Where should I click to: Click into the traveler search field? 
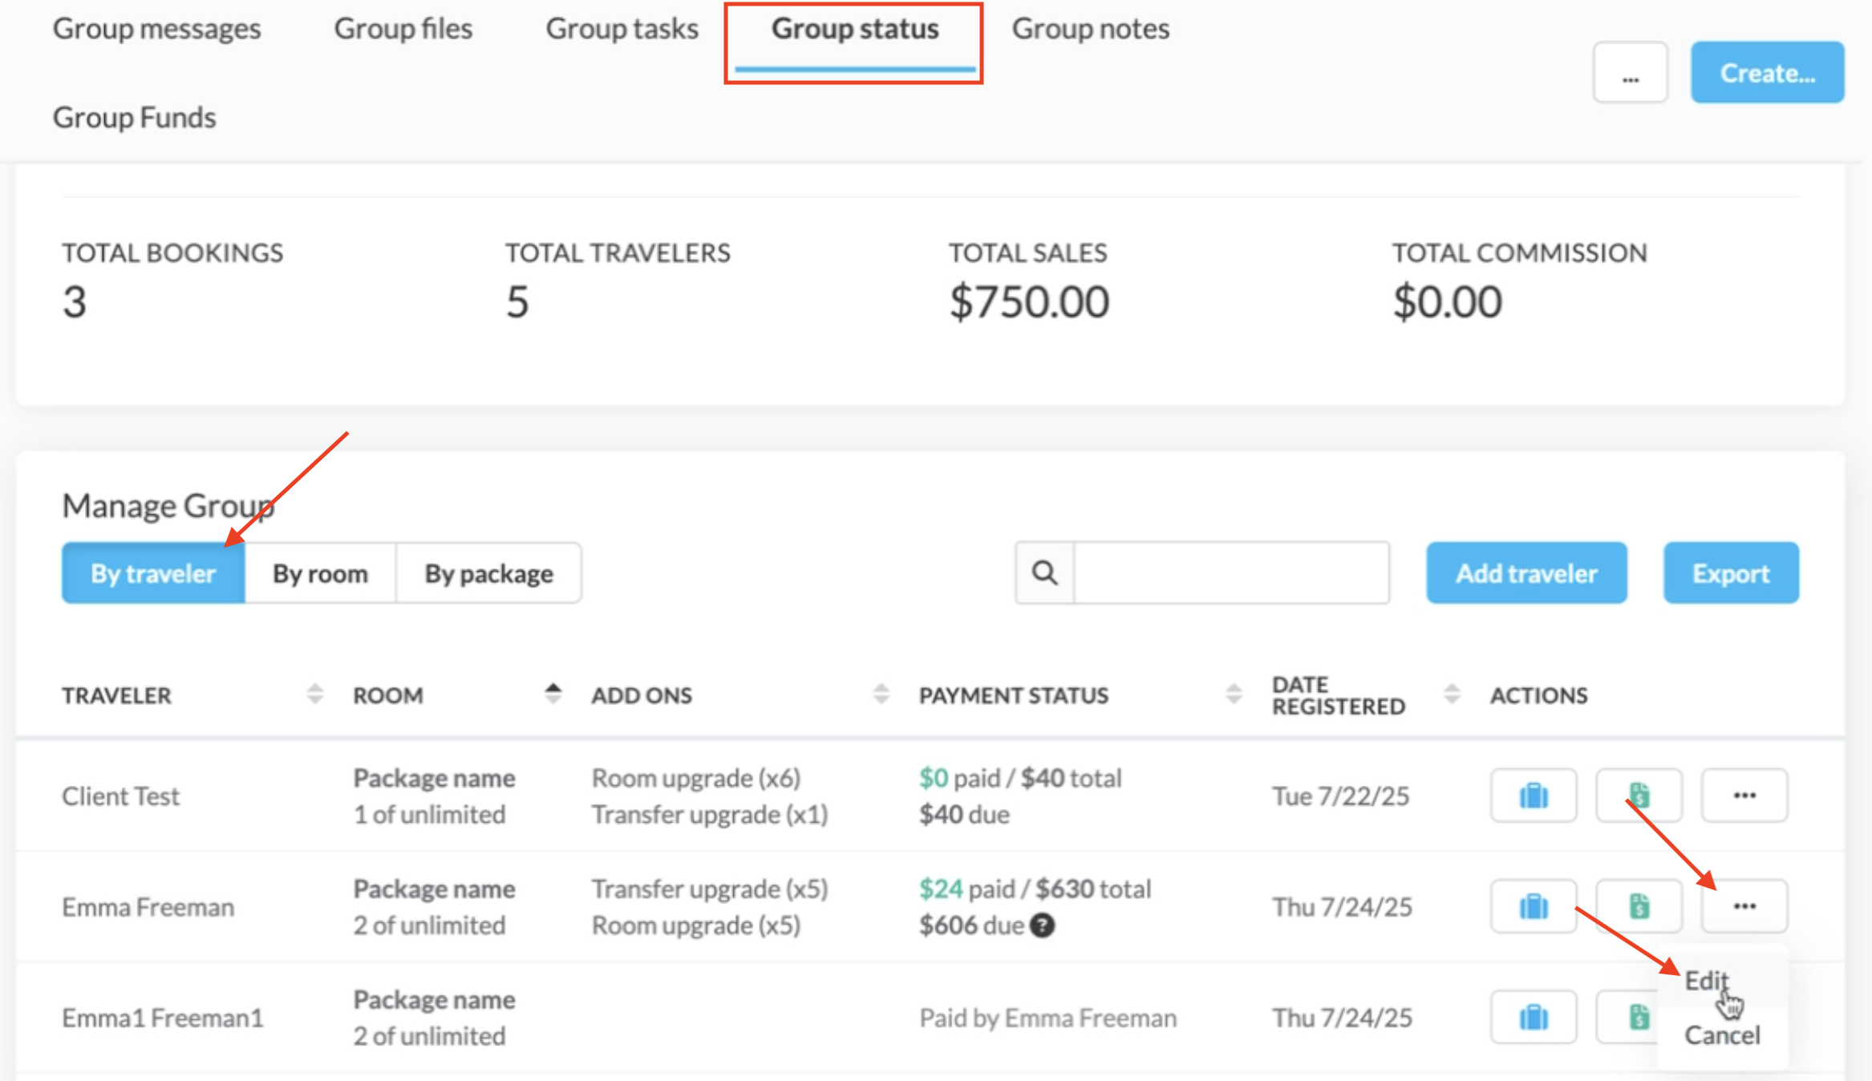(x=1230, y=573)
